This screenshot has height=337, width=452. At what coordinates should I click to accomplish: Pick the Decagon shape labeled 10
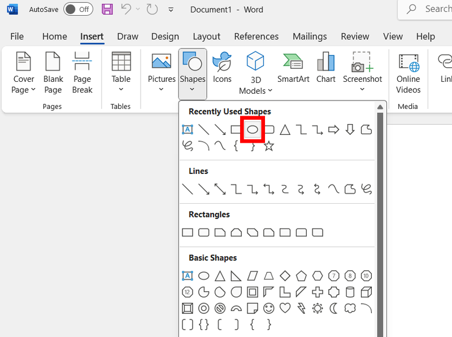pos(366,276)
